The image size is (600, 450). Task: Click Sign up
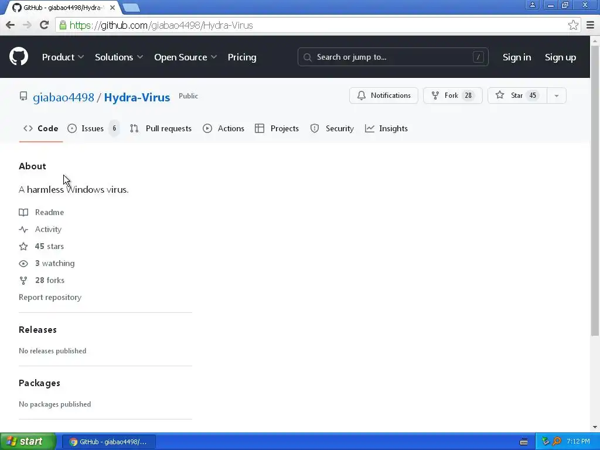[560, 57]
